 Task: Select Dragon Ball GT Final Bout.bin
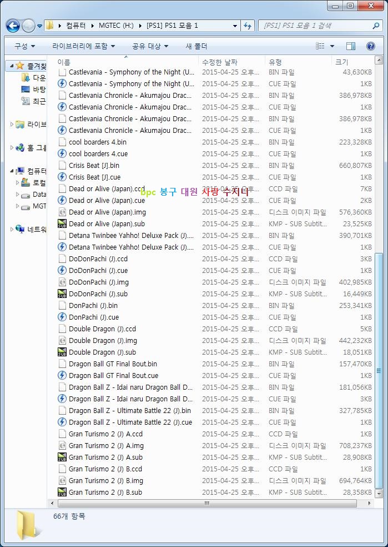tap(113, 364)
